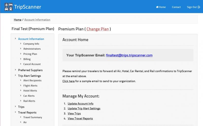
Task: Go to Pricing Plan page
Action: (x=30, y=54)
